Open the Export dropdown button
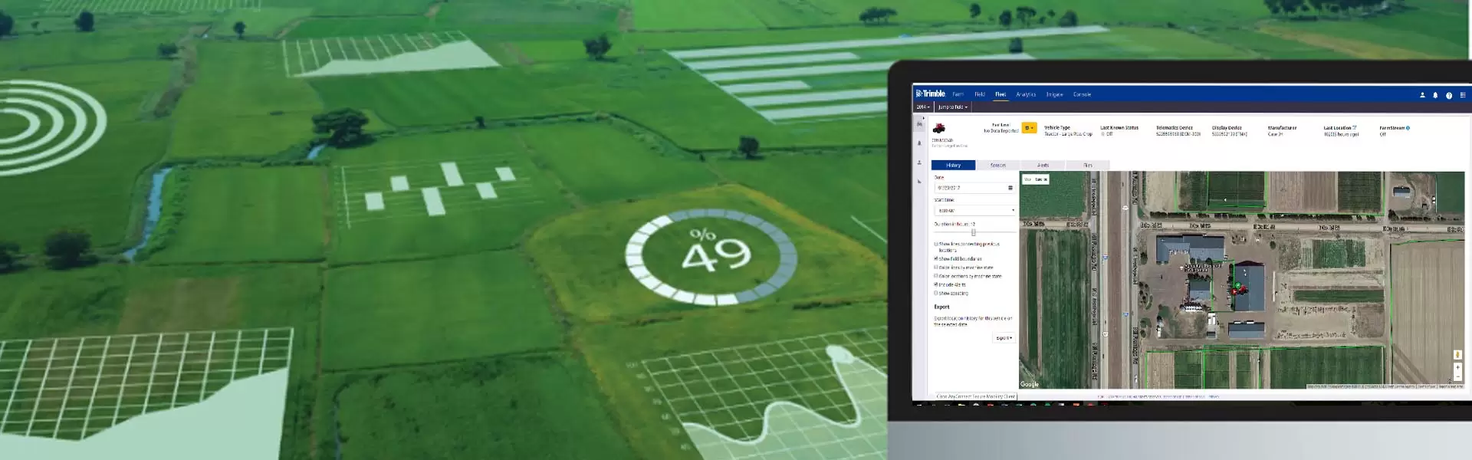The image size is (1472, 460). click(1004, 338)
